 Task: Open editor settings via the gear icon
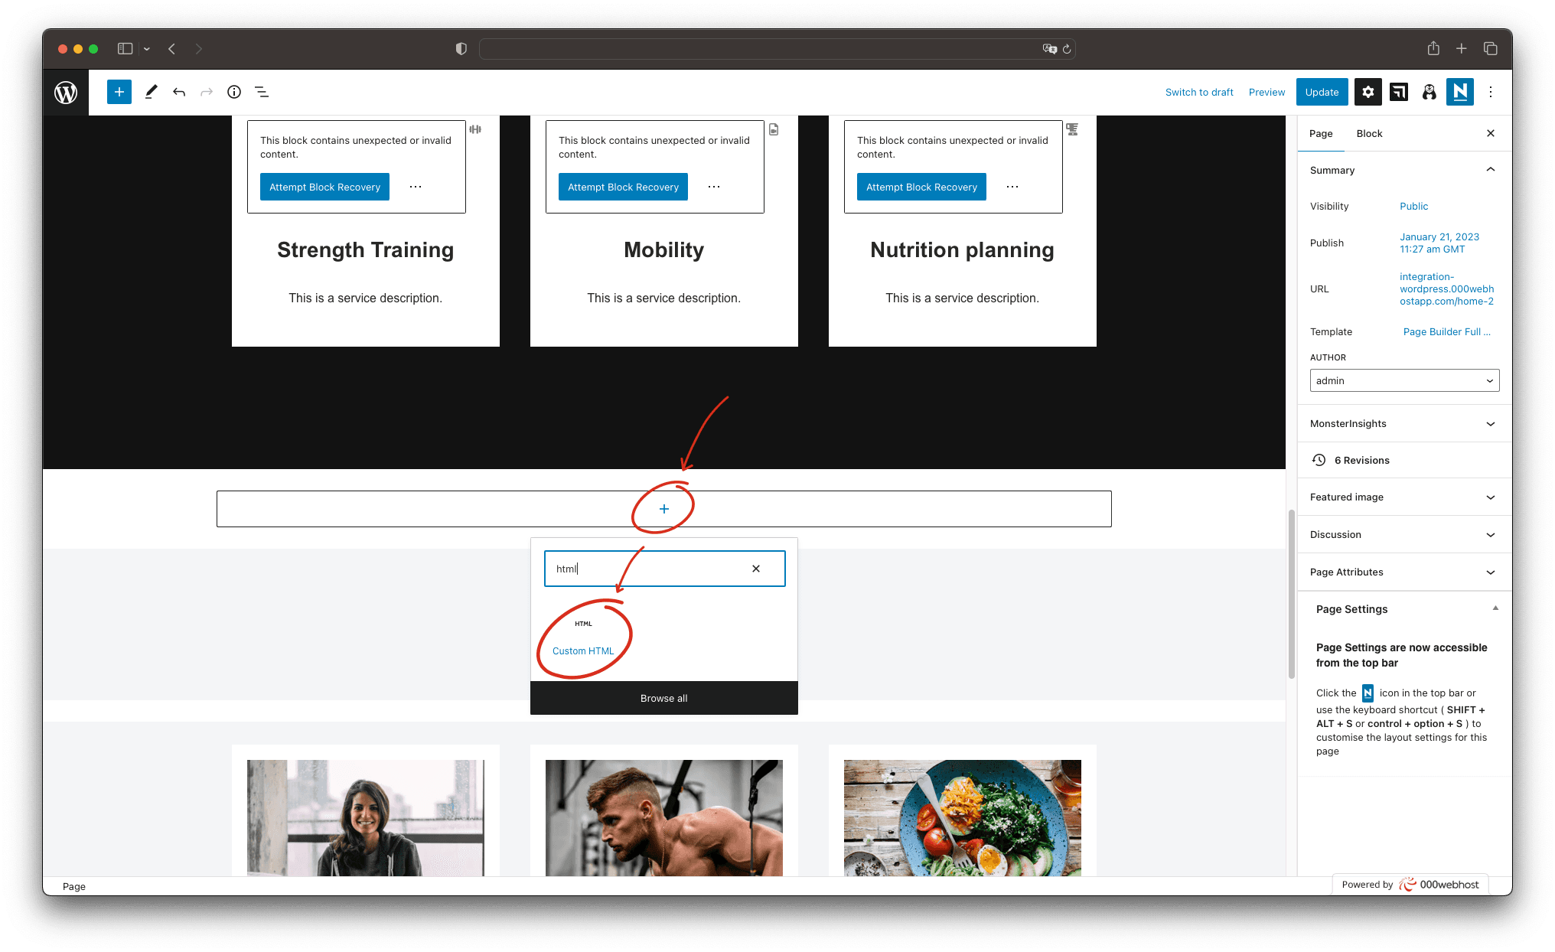click(x=1368, y=92)
